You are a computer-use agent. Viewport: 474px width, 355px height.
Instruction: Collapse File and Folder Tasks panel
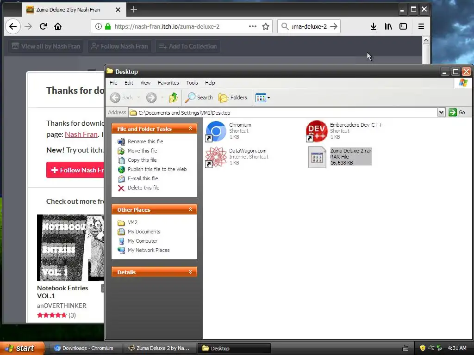pos(190,129)
